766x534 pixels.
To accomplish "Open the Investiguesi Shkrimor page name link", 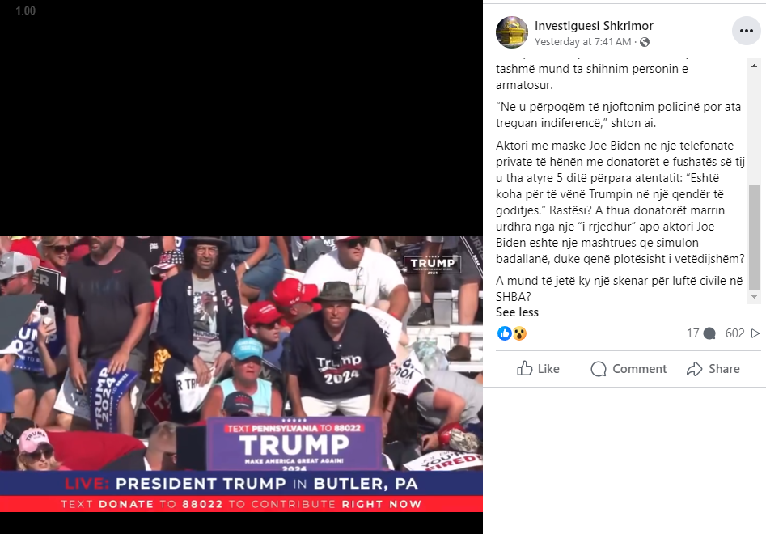I will [x=594, y=26].
